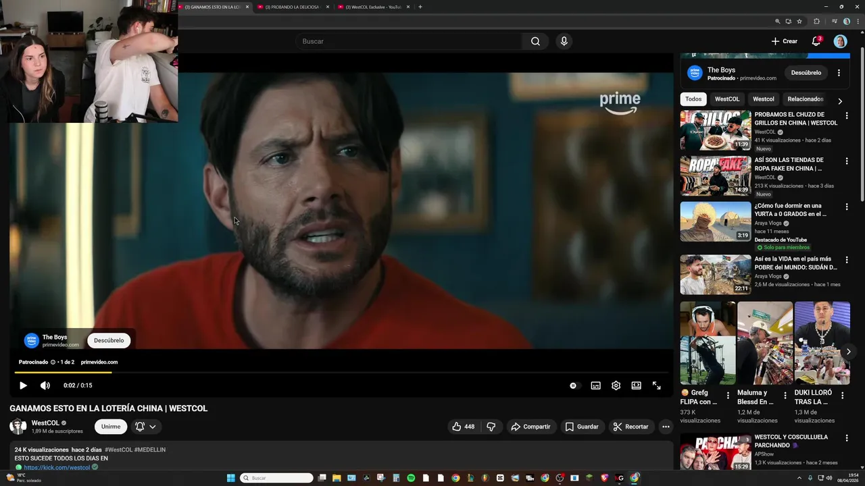Open the kick.com/westcol link in description
Image resolution: width=865 pixels, height=486 pixels.
(57, 467)
